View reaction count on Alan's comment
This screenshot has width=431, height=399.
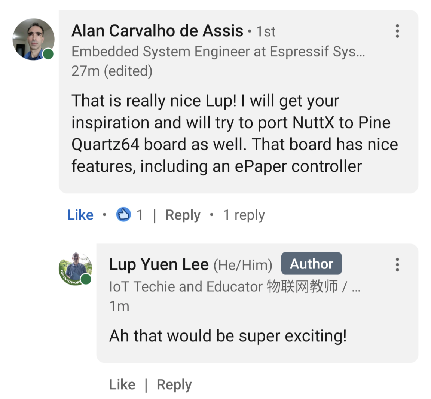140,215
